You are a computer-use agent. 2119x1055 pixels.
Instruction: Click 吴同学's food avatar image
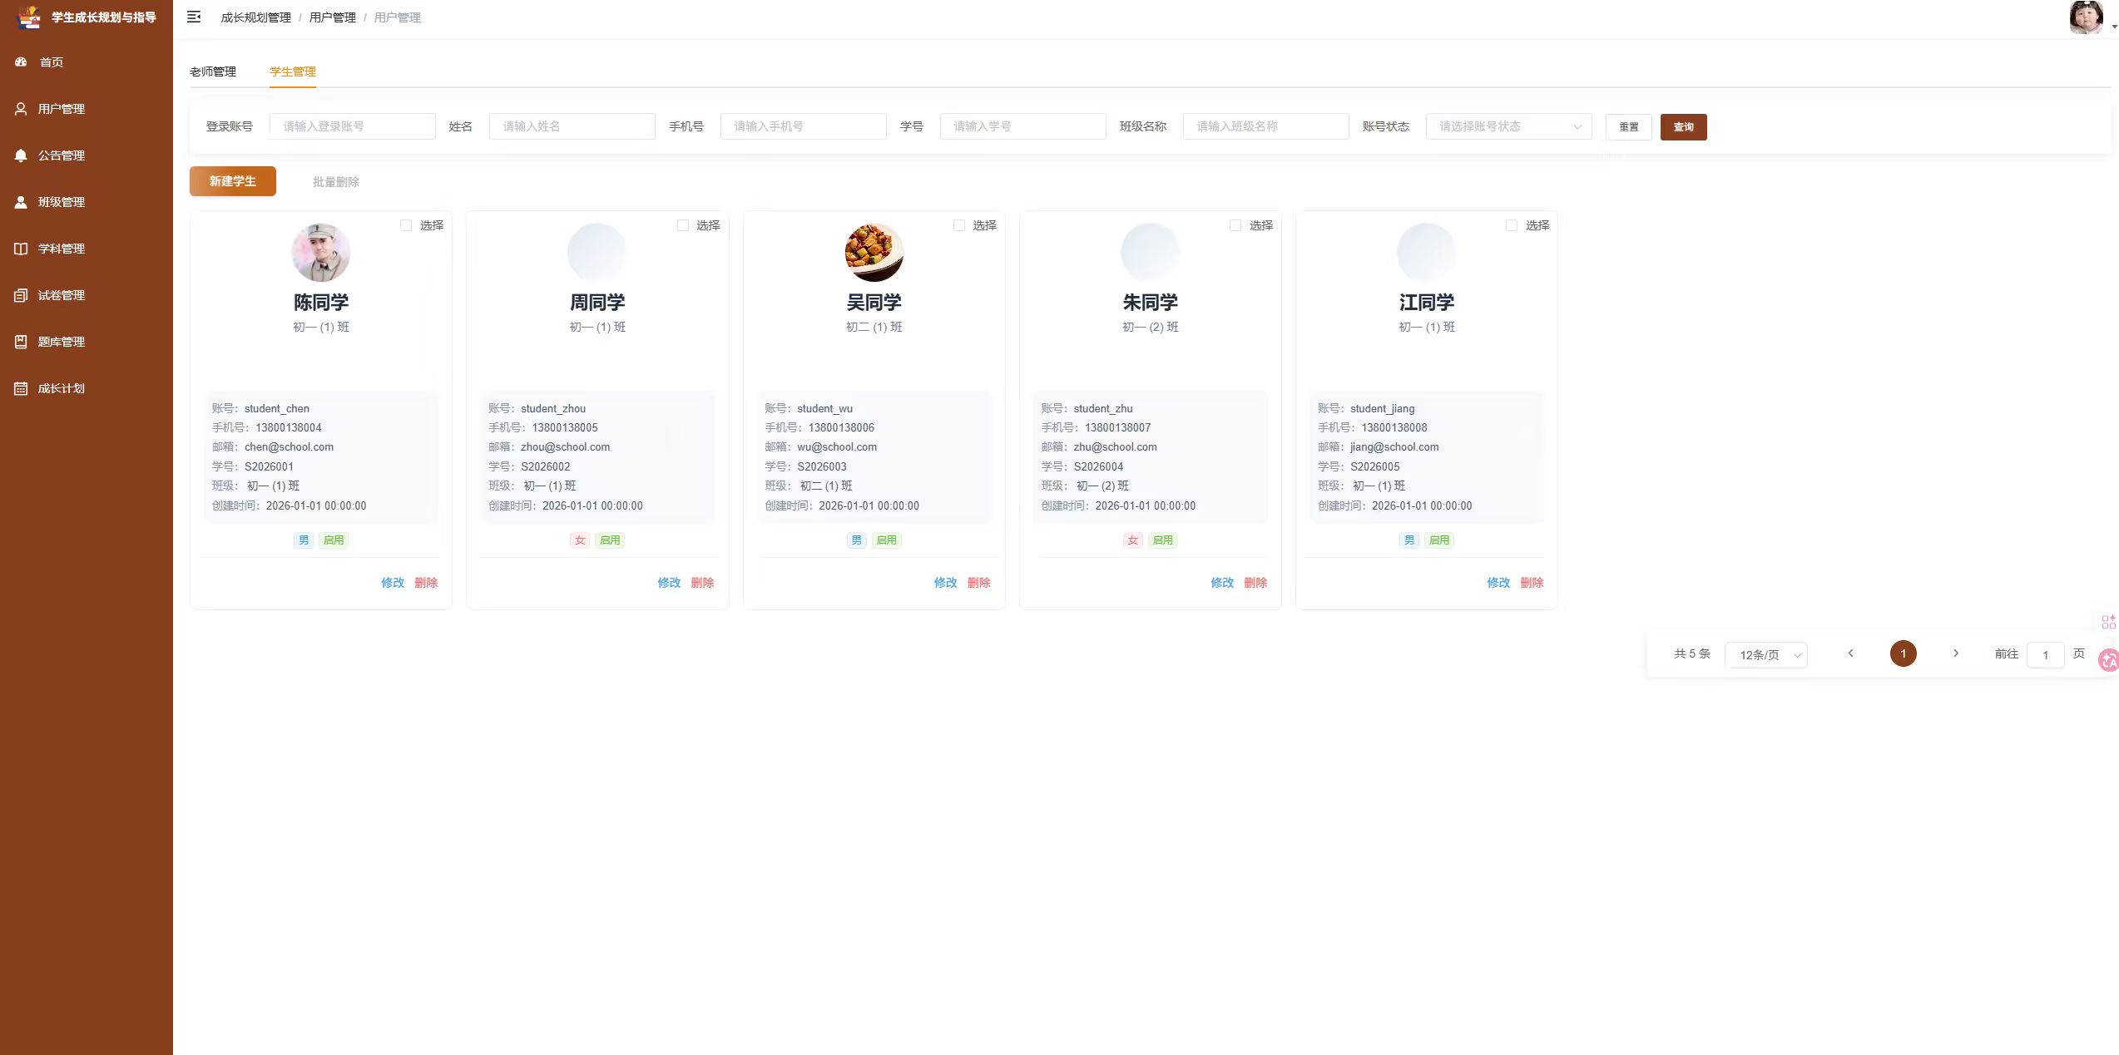[x=874, y=253]
